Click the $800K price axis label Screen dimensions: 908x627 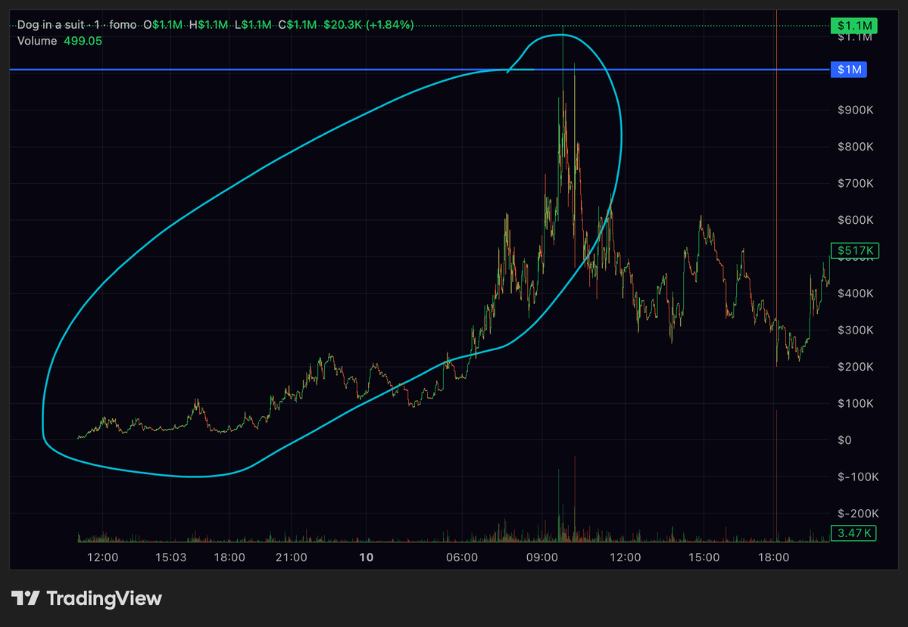[x=855, y=147]
